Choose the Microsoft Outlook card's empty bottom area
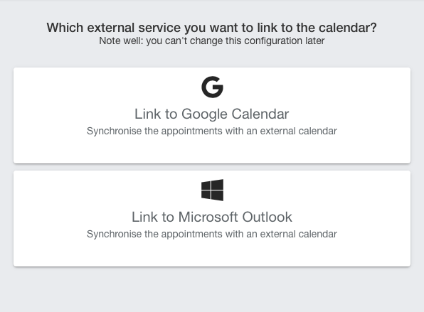The image size is (424, 312). (x=212, y=254)
